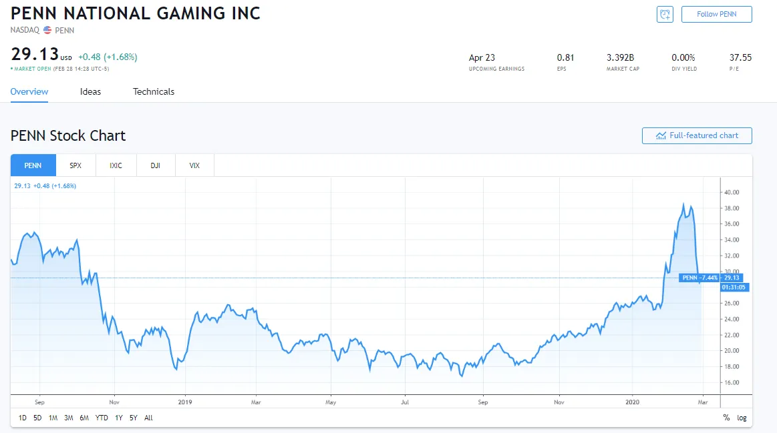Click the US flag icon next to NASDAQ
777x433 pixels.
47,30
